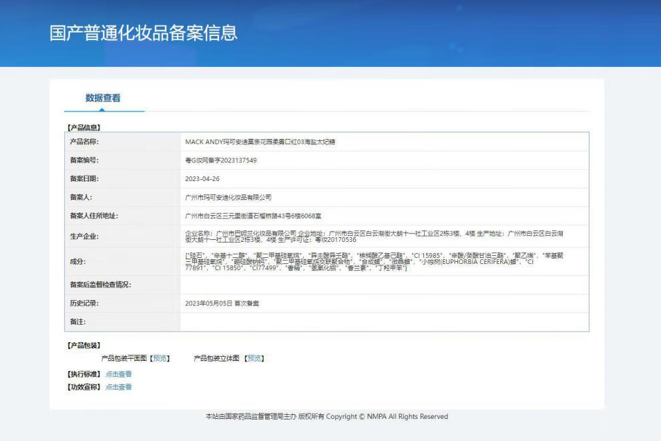
Task: Open the 产品包装立体图 预览 link
Action: [x=254, y=358]
